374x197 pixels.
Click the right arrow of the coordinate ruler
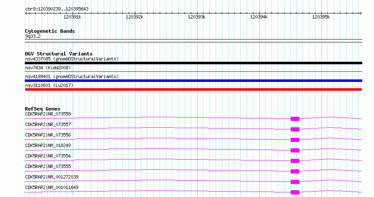point(361,13)
